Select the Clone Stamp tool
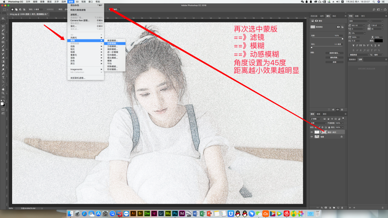The width and height of the screenshot is (388, 218). pos(3,50)
